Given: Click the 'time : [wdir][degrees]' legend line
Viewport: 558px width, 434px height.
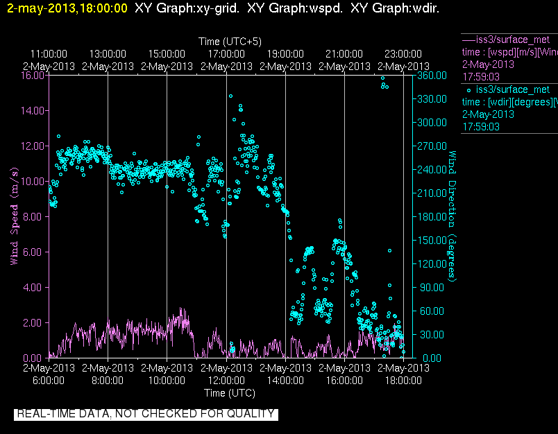Looking at the screenshot, I should coord(510,102).
